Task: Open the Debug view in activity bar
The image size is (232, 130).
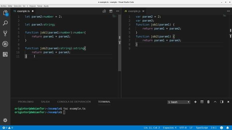Action: click(5, 44)
